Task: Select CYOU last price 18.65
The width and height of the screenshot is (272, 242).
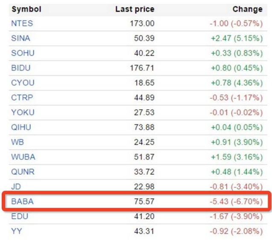Action: [144, 83]
